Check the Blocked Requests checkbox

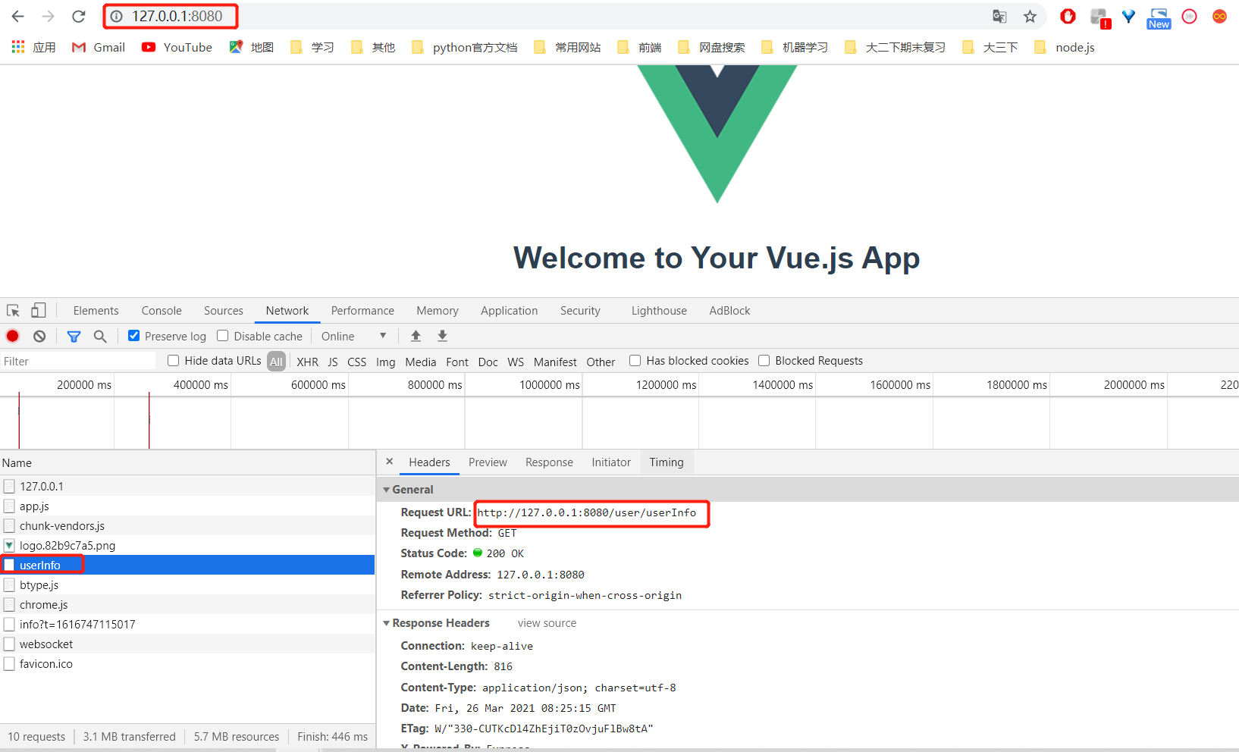pyautogui.click(x=764, y=361)
